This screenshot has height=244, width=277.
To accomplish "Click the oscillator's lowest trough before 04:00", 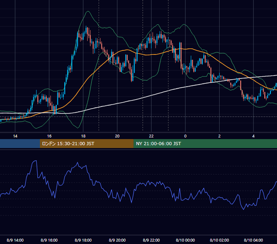I will [244, 209].
